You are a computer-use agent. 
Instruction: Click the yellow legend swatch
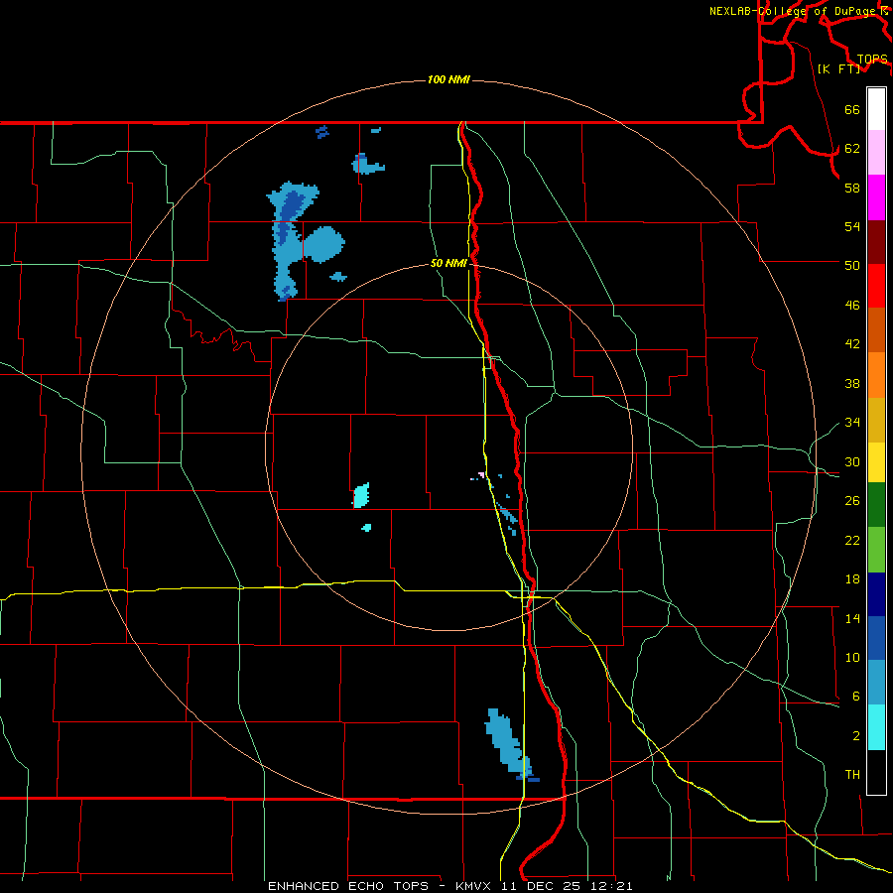coord(876,462)
